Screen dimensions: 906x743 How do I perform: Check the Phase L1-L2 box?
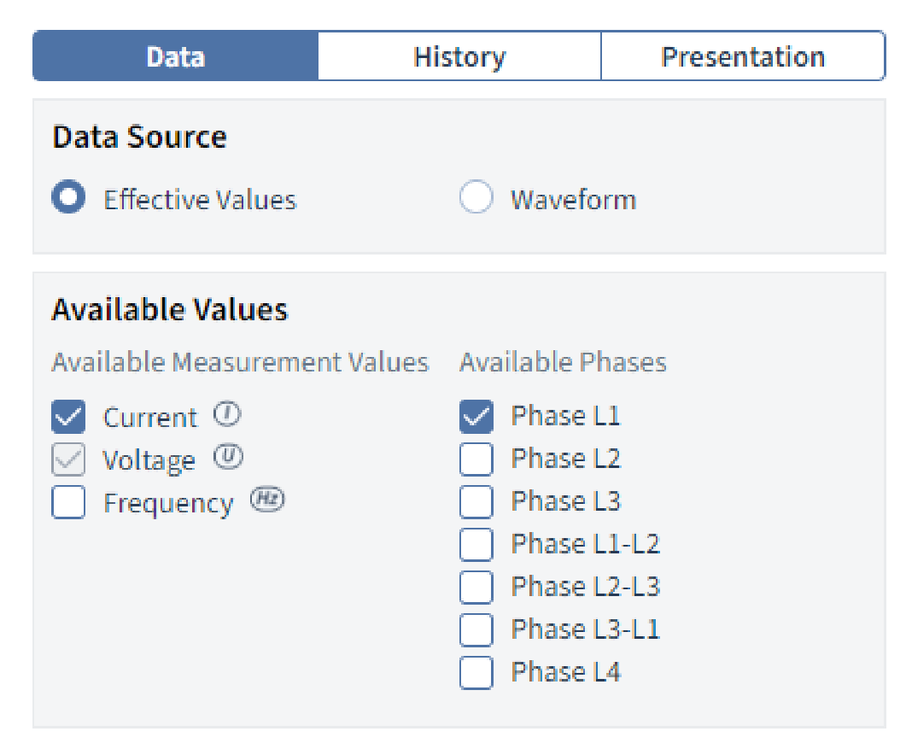click(x=476, y=544)
